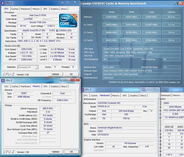Image resolution: width=184 pixels, height=157 pixels.
Task: Click the CPU Multiplier 26x field
Action: (x=111, y=59)
